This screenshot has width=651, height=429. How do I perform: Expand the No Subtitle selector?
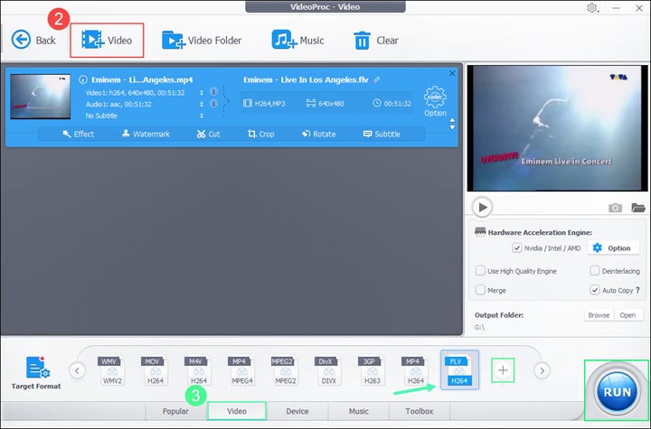tap(202, 116)
